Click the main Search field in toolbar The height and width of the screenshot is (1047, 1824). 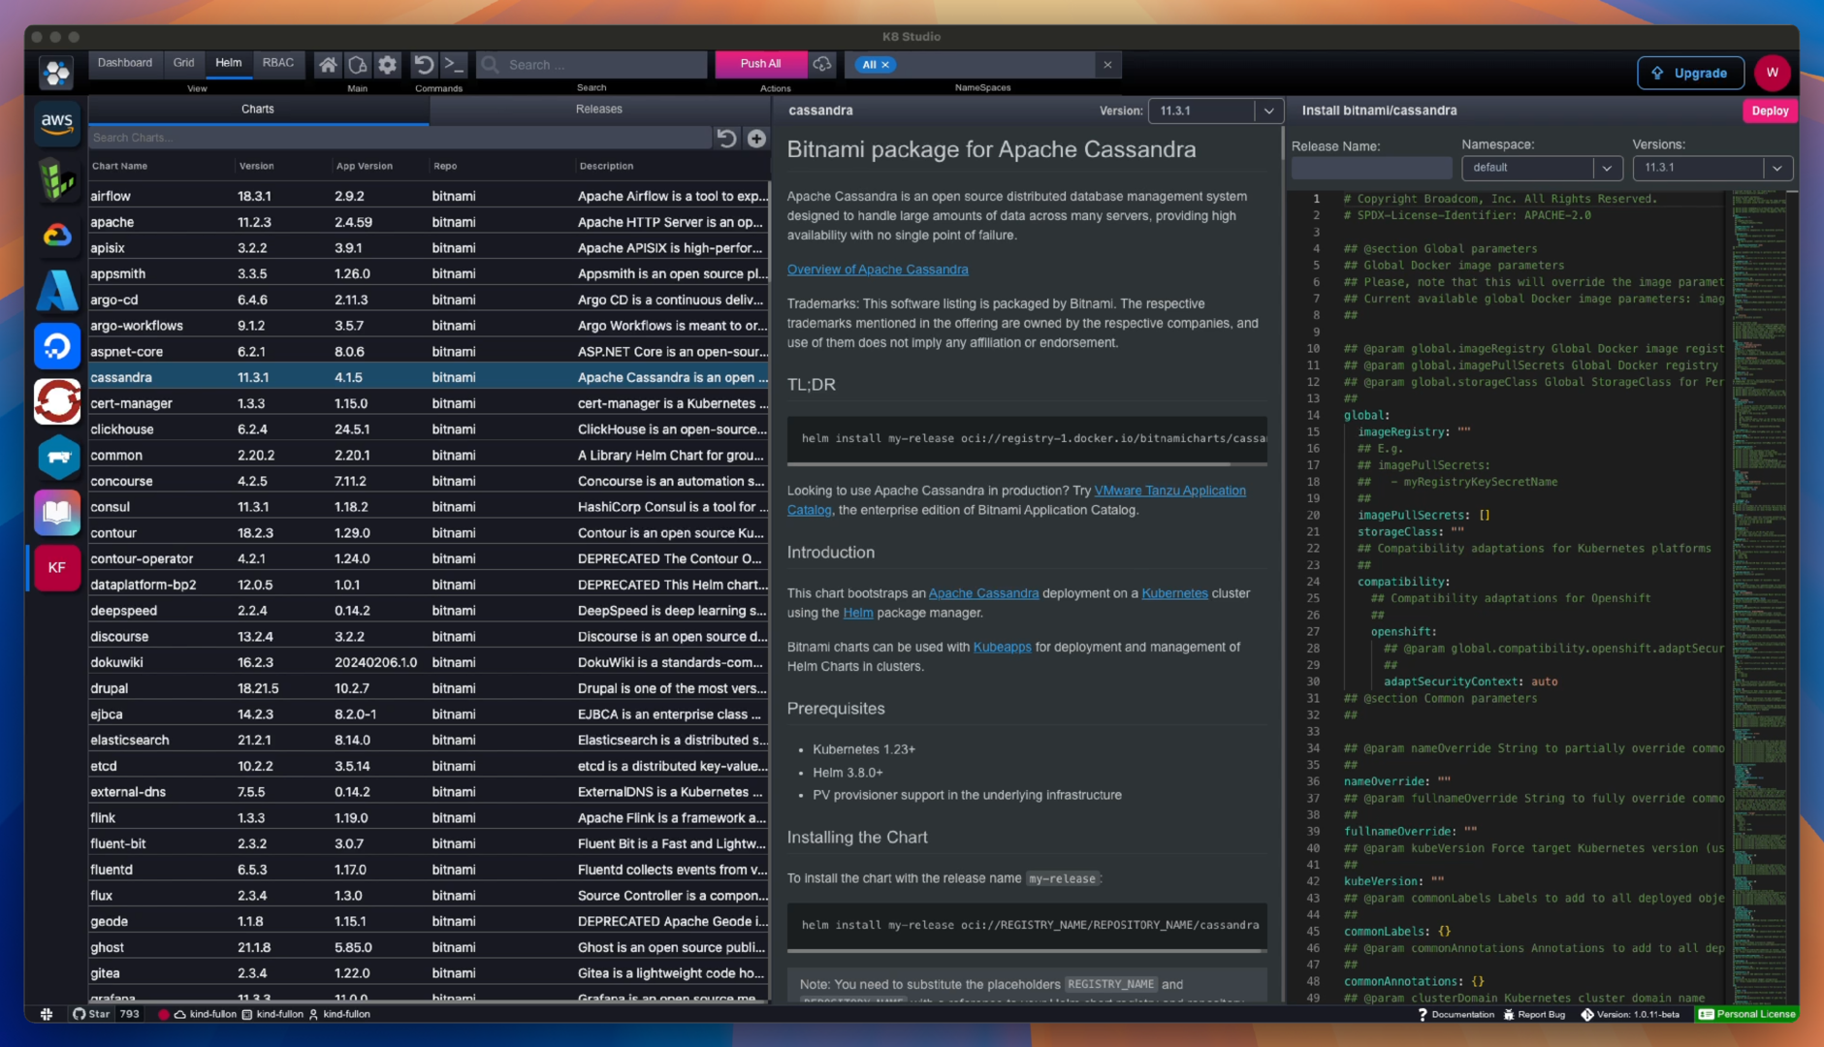point(592,65)
